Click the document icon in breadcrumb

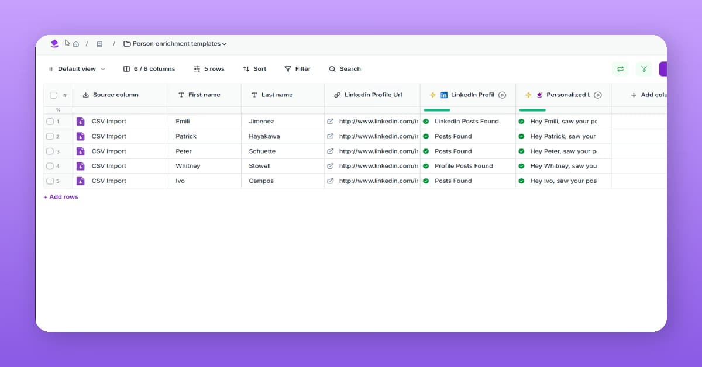99,44
